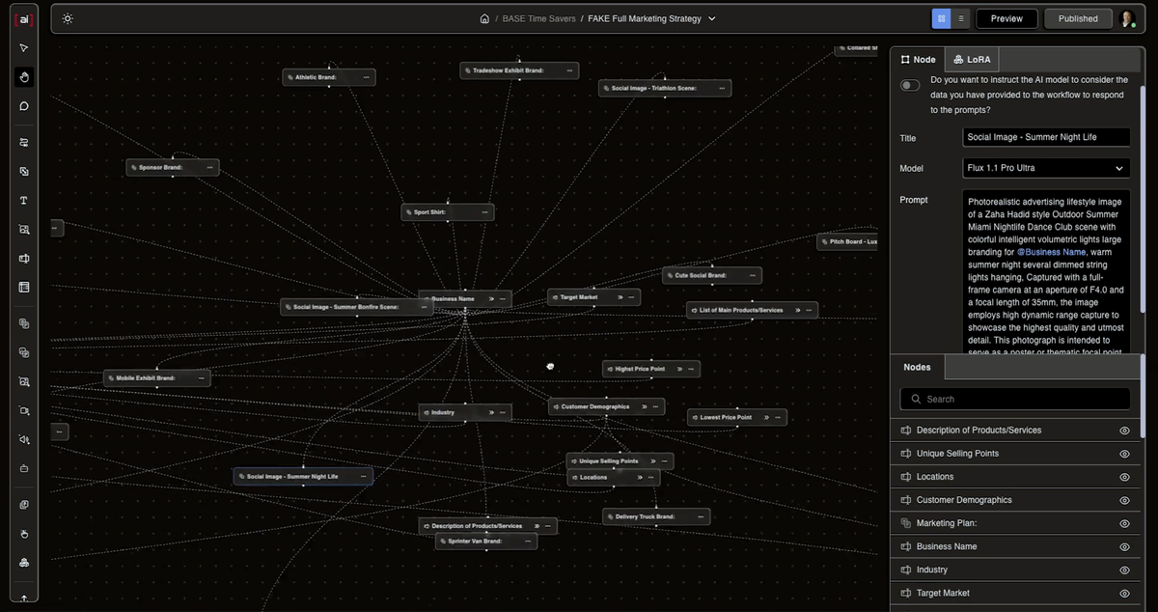Select the Node tab
This screenshot has height=612, width=1158.
click(x=918, y=60)
